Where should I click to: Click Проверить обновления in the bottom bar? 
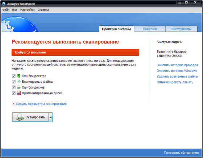click(181, 153)
